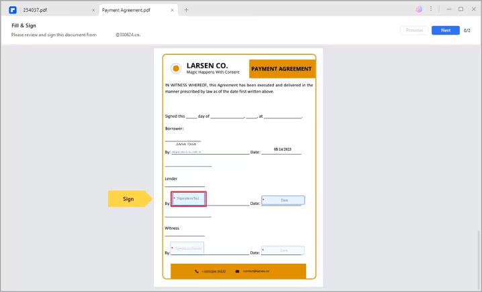Open the user account avatar icon

(419, 9)
